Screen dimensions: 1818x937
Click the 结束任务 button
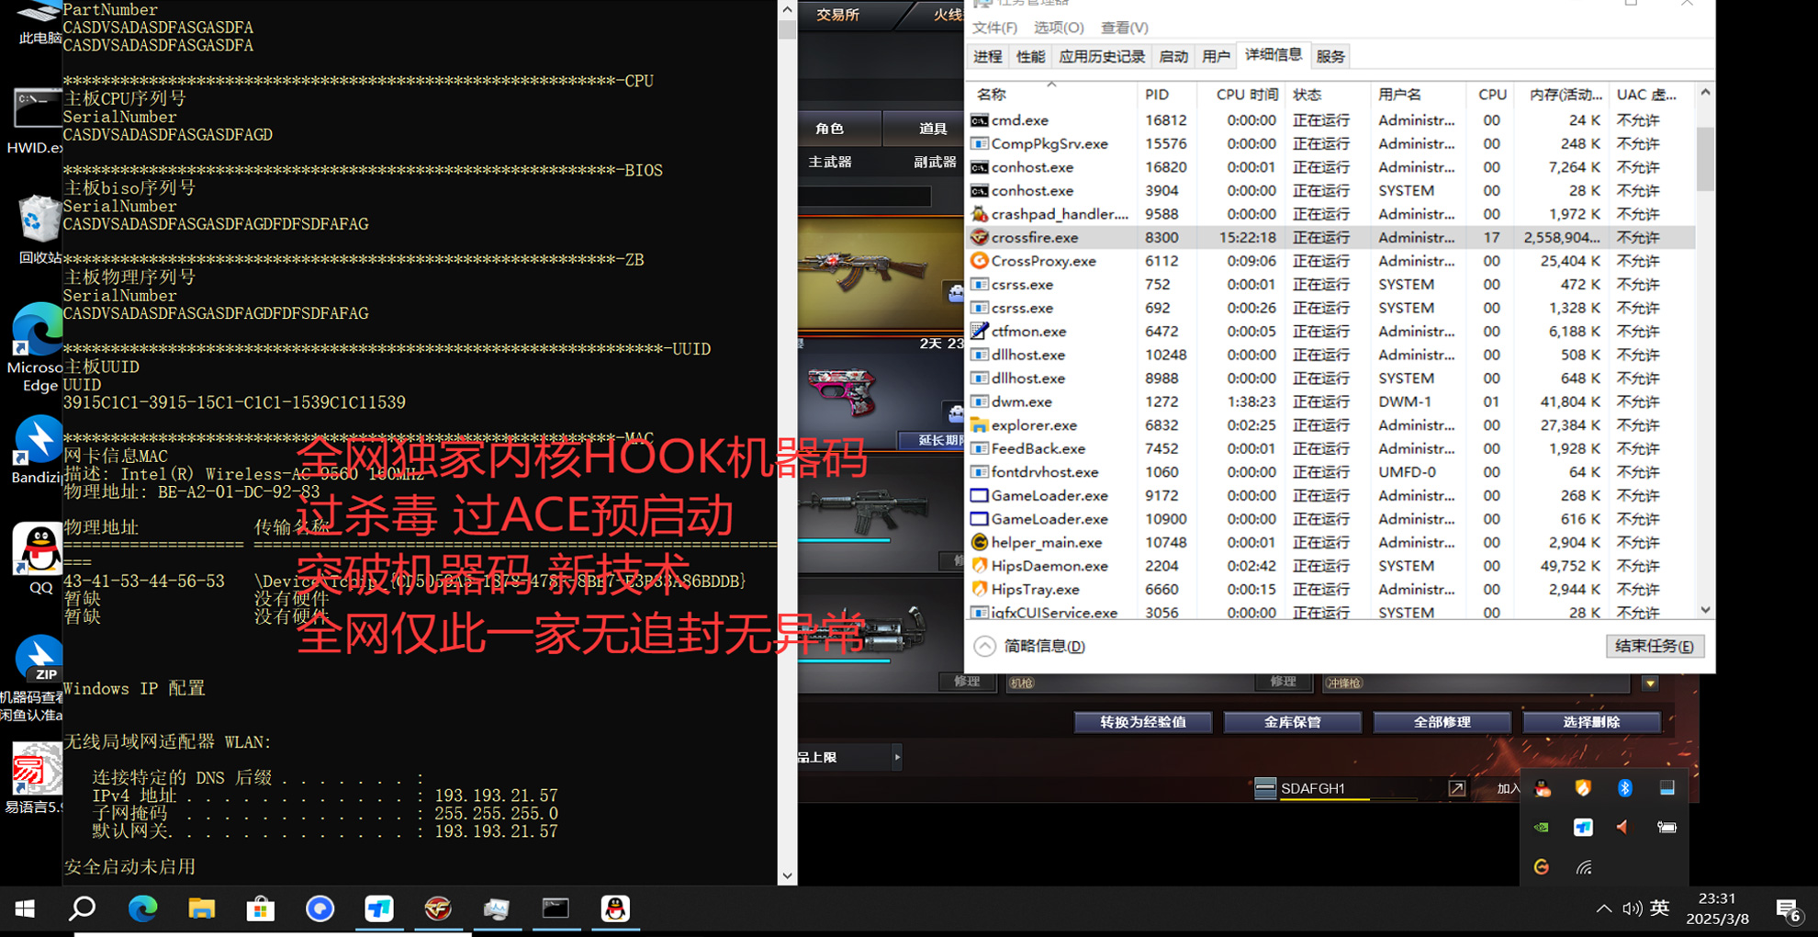1655,646
